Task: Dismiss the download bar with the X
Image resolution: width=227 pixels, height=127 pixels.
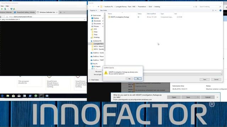Action: 217,97
